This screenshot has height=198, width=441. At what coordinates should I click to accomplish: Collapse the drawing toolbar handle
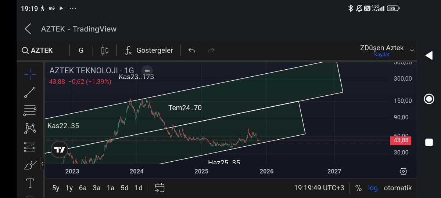(42, 164)
